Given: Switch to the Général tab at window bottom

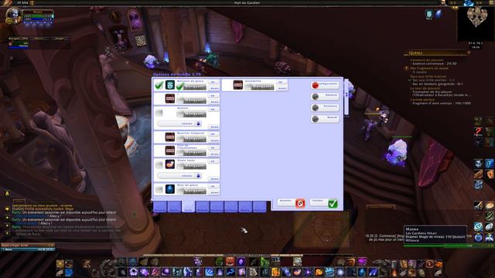Looking at the screenshot, I should [x=160, y=207].
